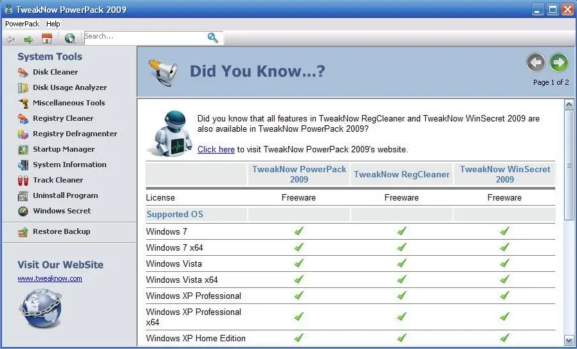Click inside the Search input field
Image resolution: width=577 pixels, height=349 pixels.
[x=145, y=37]
